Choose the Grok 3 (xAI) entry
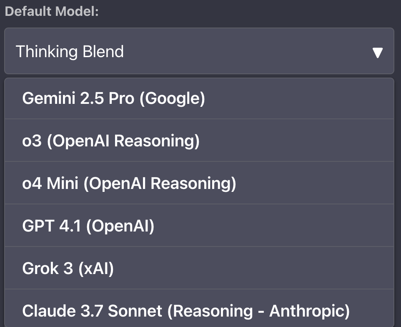Image resolution: width=401 pixels, height=327 pixels. pyautogui.click(x=199, y=269)
